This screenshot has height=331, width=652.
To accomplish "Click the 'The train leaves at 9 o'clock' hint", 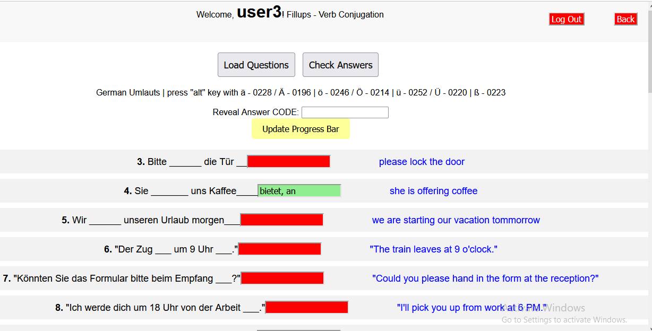I will click(433, 249).
